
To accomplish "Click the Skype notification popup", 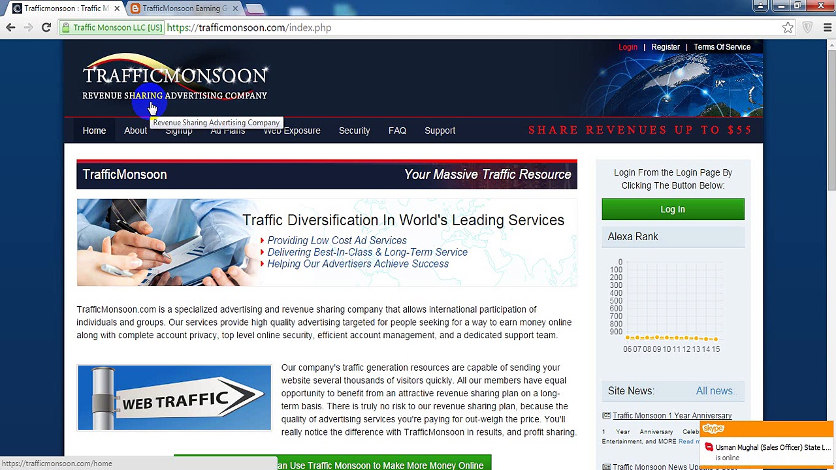I will [x=767, y=445].
